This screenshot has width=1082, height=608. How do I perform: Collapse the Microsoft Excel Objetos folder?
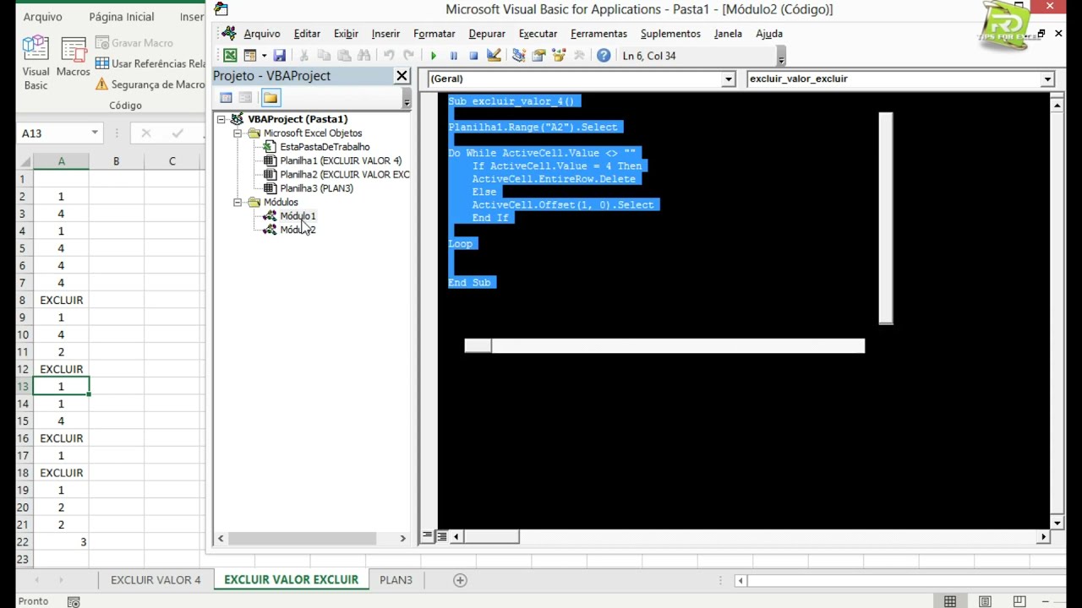click(x=238, y=133)
